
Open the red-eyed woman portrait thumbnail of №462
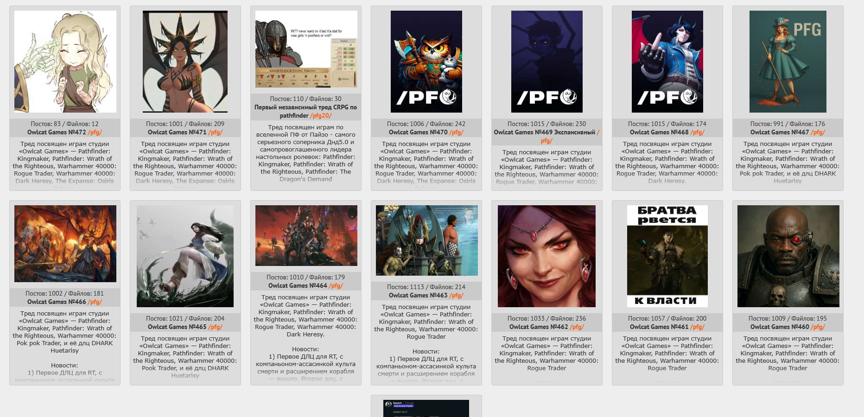[x=547, y=256]
